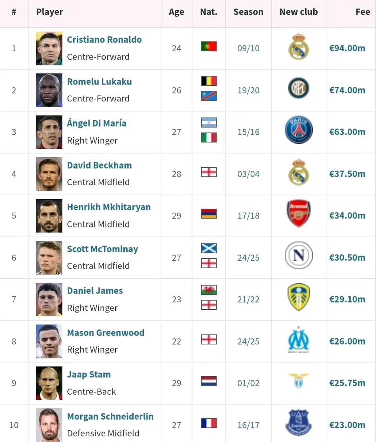Click Jaap Stam's portrait photo
The width and height of the screenshot is (376, 442).
(x=49, y=383)
